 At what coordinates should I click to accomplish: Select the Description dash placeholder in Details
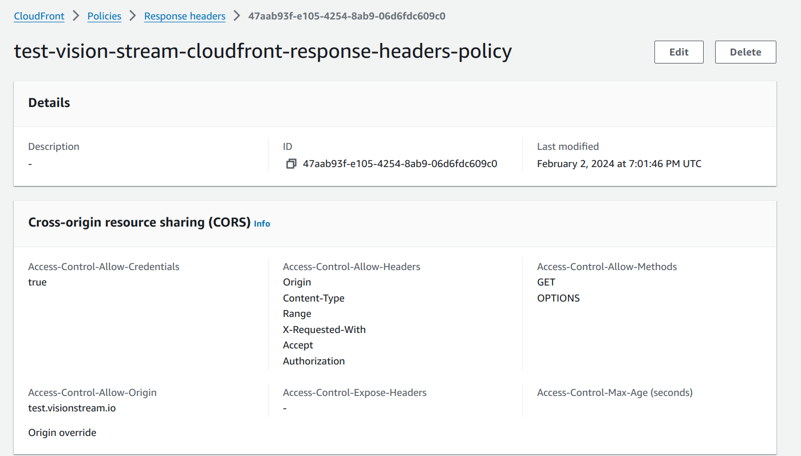[30, 164]
